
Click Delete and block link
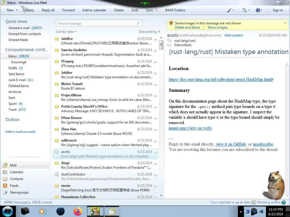pyautogui.click(x=187, y=27)
